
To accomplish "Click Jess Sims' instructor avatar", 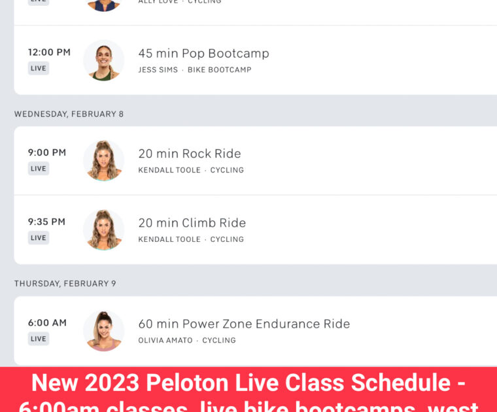I will [x=103, y=60].
